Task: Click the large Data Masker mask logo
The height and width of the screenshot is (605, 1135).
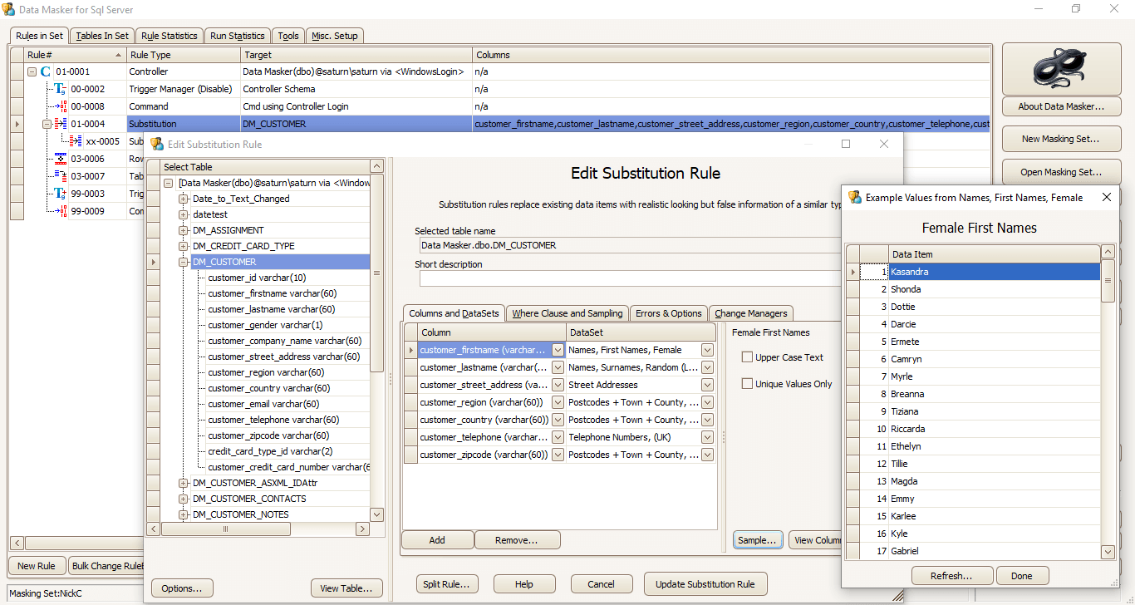Action: tap(1060, 67)
